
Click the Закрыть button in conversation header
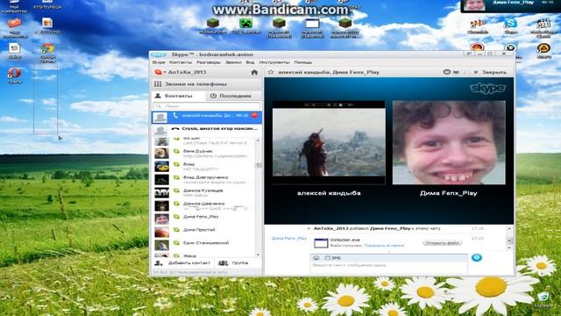(x=490, y=72)
